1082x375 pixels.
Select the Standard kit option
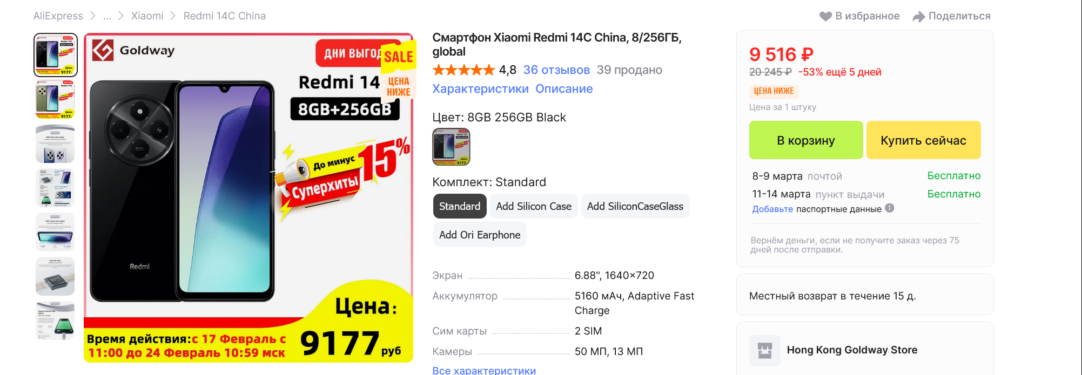[460, 206]
